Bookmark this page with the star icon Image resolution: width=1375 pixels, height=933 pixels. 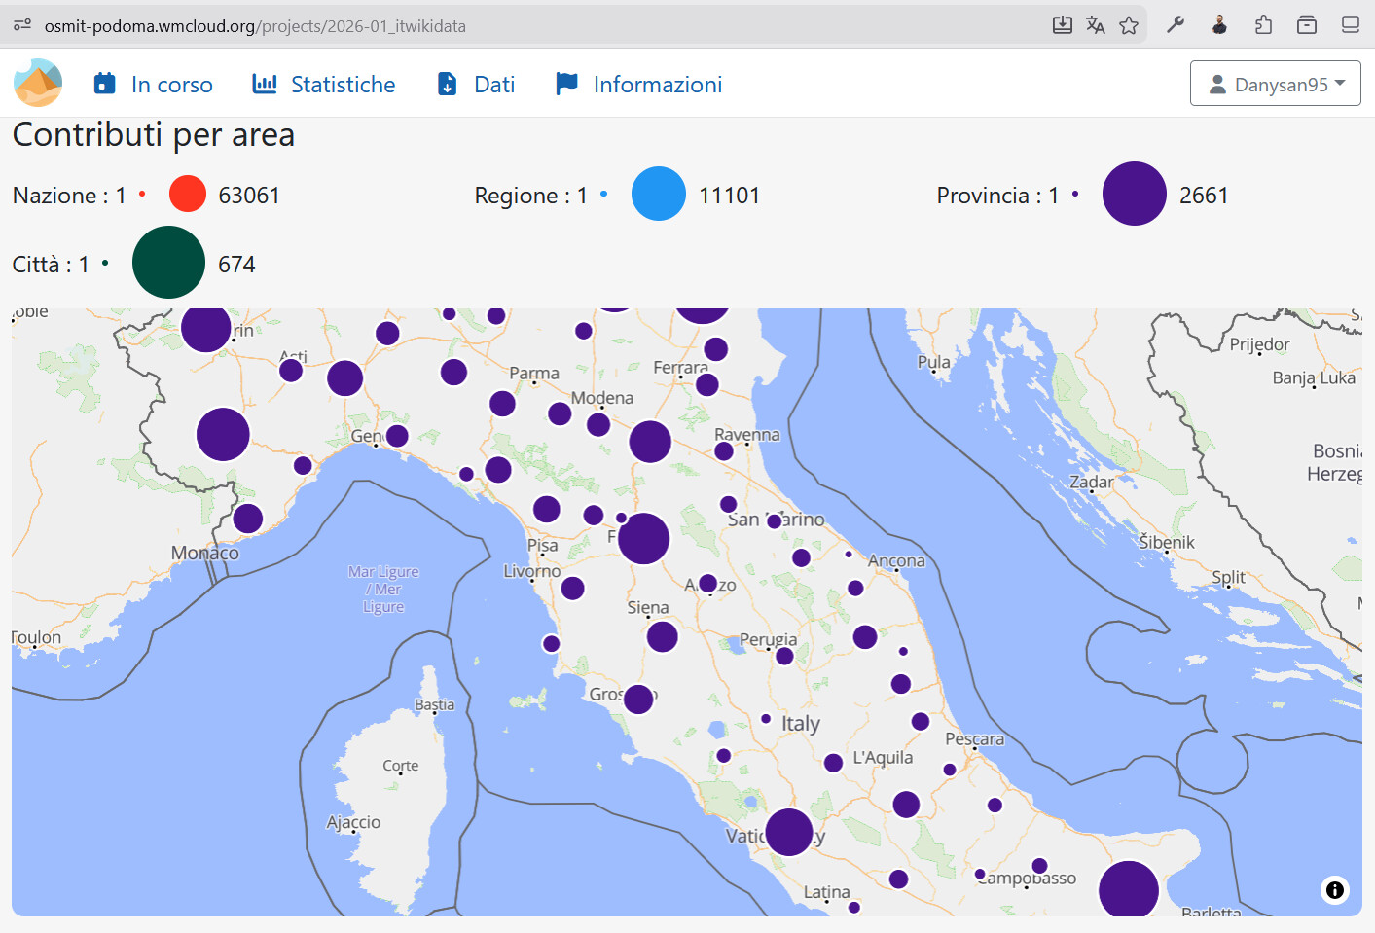(1128, 25)
